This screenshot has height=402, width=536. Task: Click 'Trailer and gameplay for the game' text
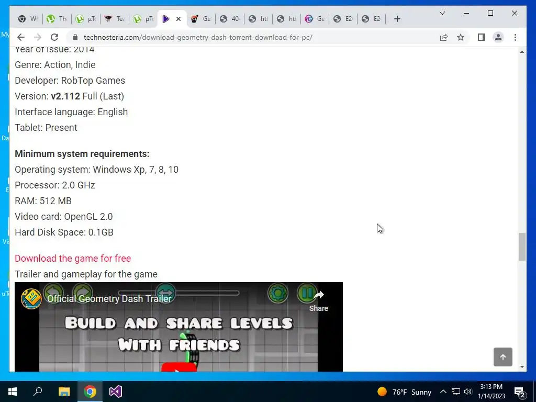click(86, 274)
